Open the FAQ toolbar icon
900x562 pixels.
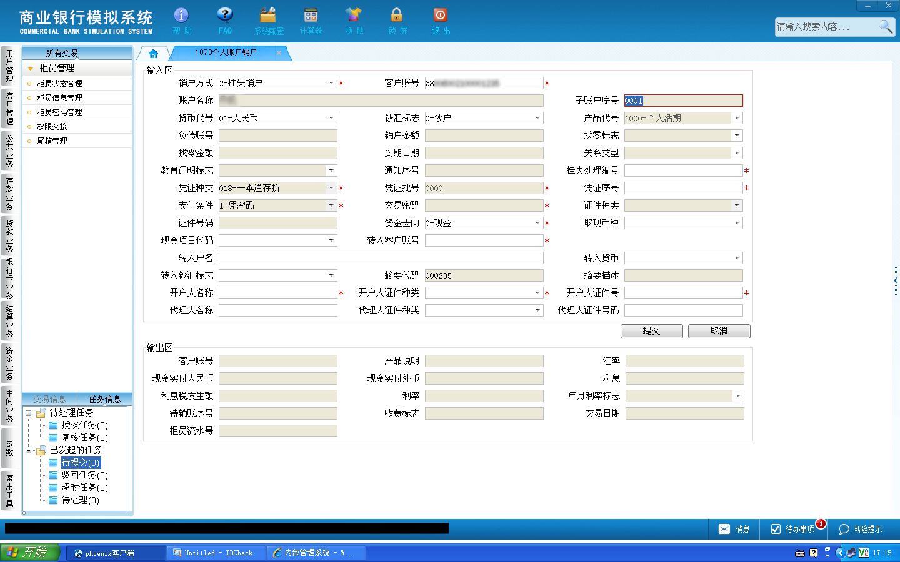pos(225,20)
